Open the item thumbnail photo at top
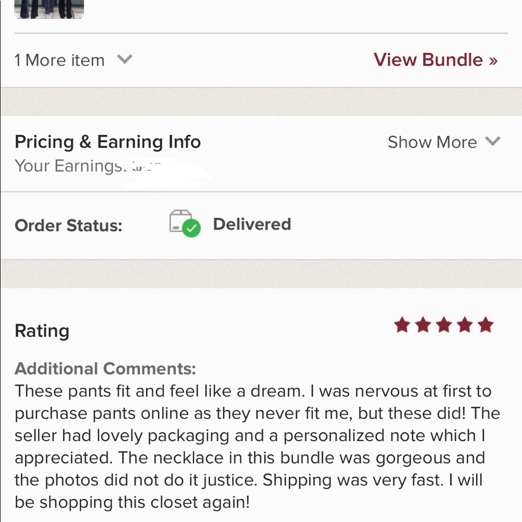 coord(49,9)
